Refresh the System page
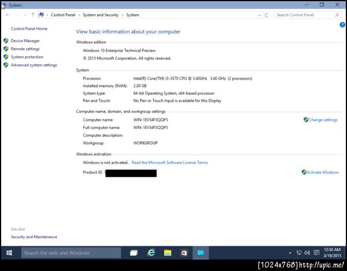Image resolution: width=347 pixels, height=271 pixels. pyautogui.click(x=267, y=15)
